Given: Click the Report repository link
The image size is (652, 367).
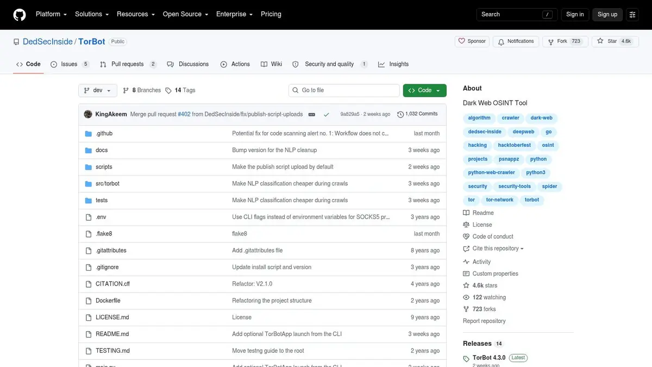Looking at the screenshot, I should tap(484, 321).
